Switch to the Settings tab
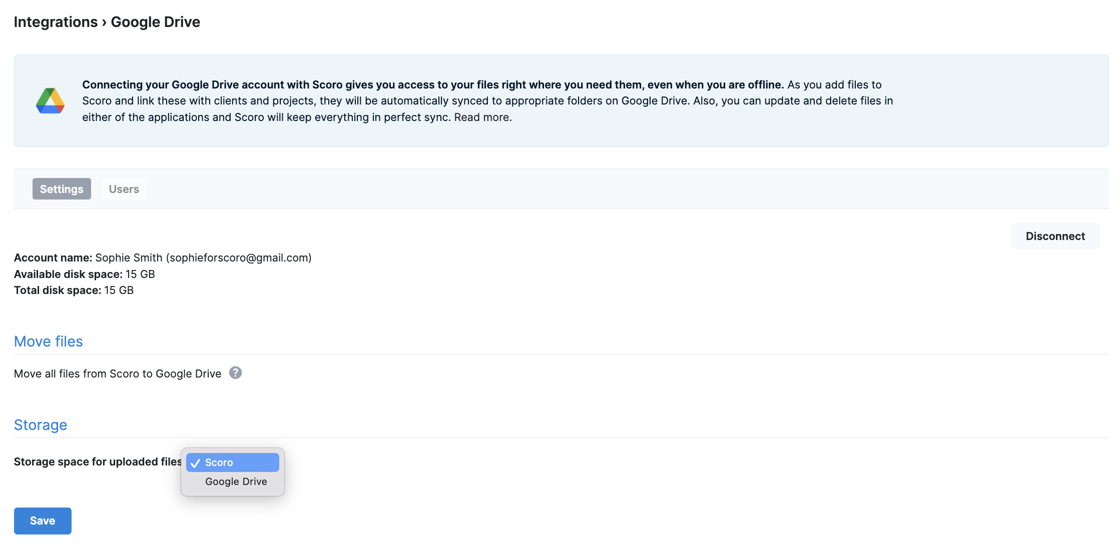 [62, 189]
